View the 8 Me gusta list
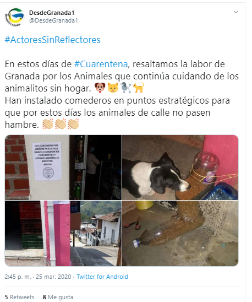This screenshot has height=302, width=252. (x=58, y=297)
